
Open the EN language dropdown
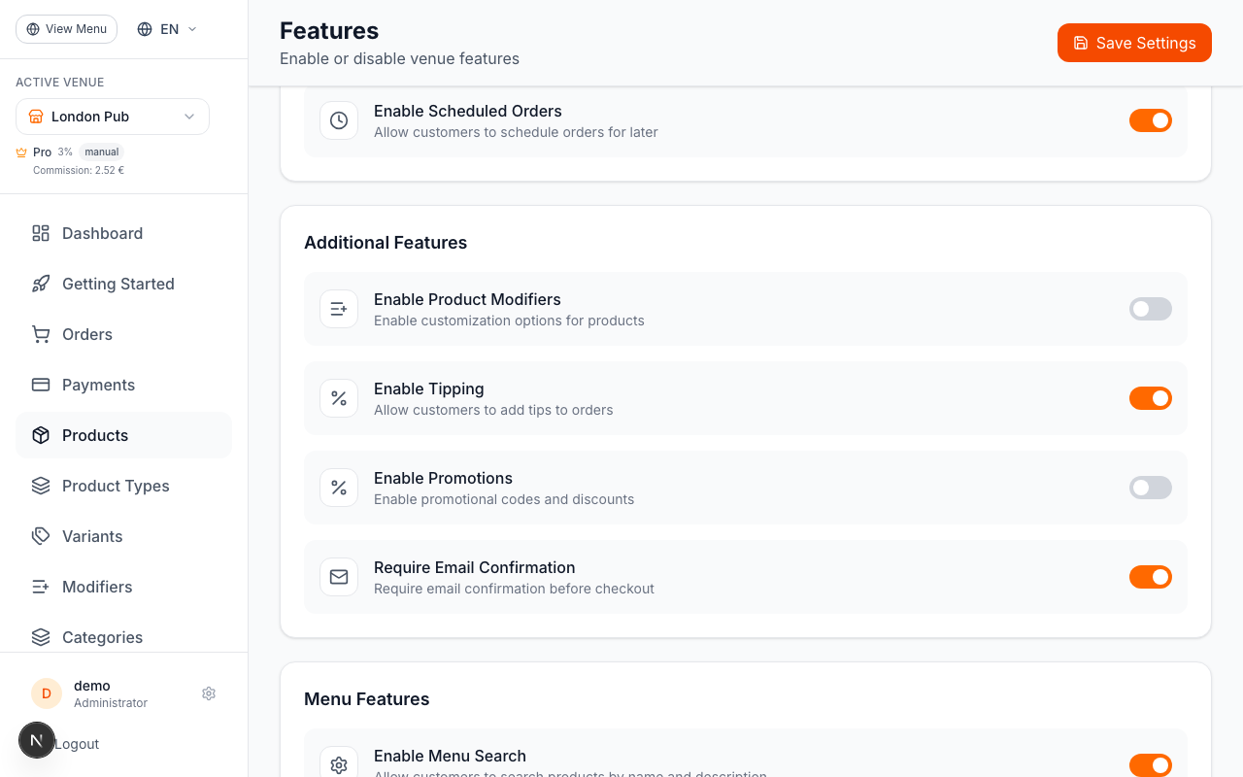(165, 29)
